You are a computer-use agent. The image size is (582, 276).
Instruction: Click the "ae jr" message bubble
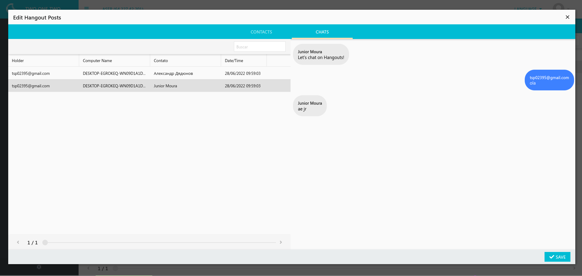(310, 106)
